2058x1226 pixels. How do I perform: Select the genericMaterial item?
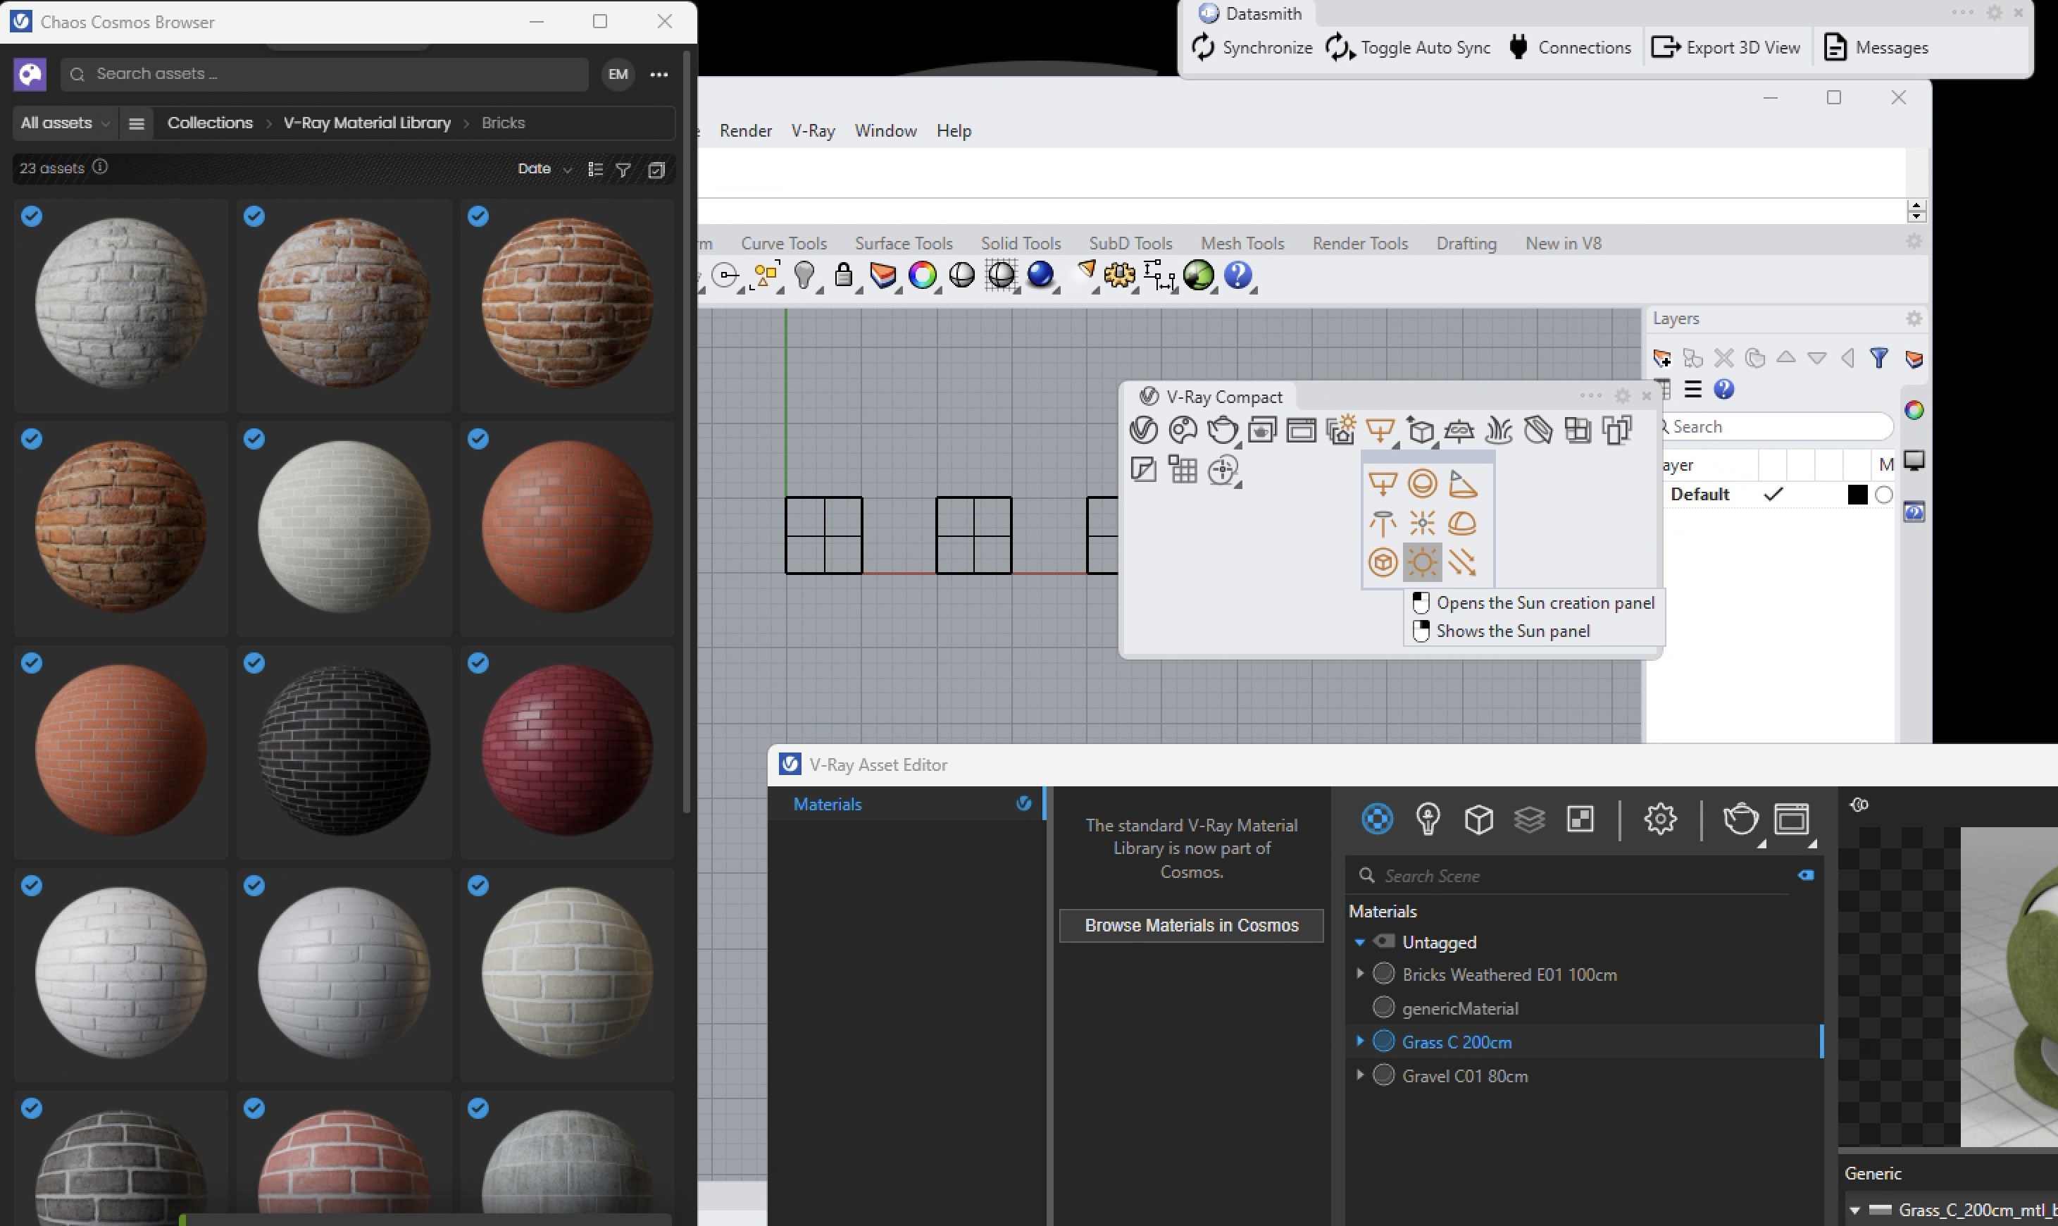tap(1459, 1008)
